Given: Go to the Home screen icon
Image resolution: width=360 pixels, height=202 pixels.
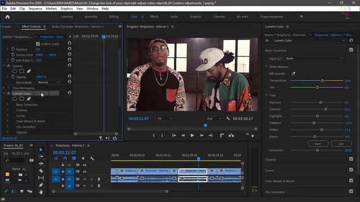Looking at the screenshot, I should (x=7, y=17).
